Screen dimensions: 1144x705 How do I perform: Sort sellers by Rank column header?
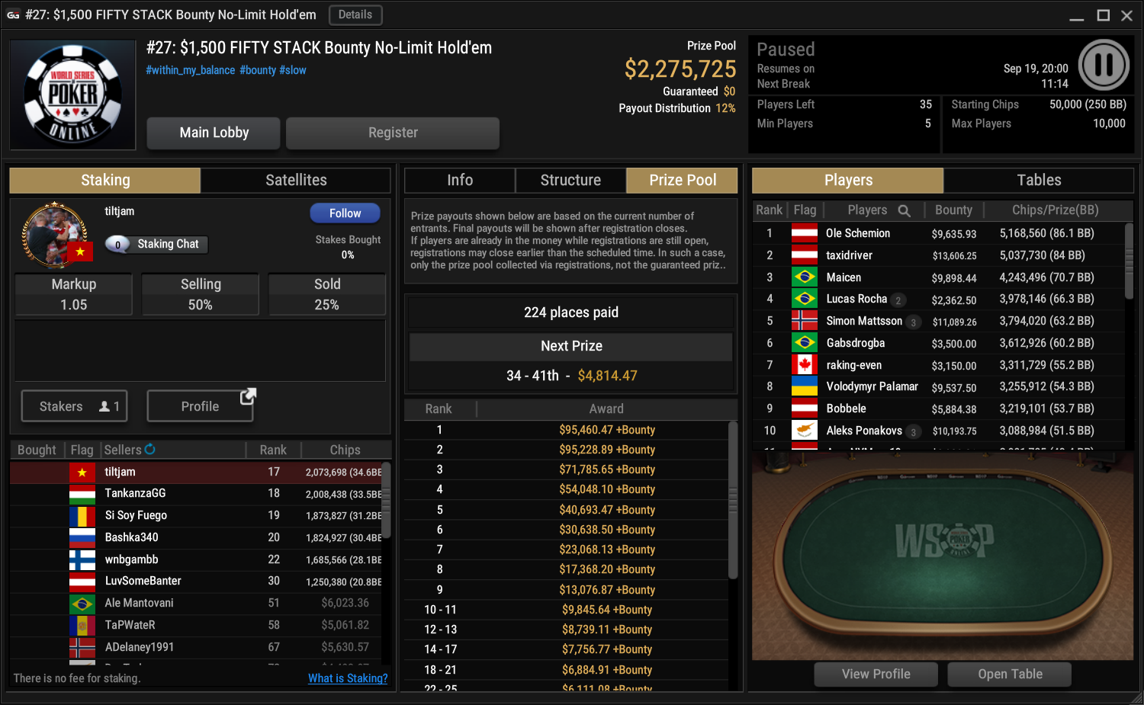[x=273, y=450]
